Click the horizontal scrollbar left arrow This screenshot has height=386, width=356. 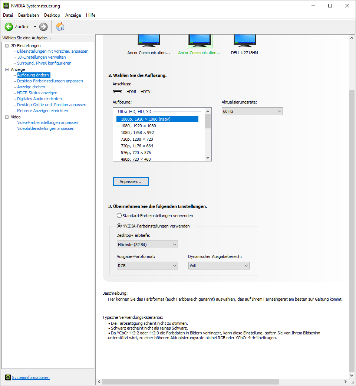pos(99,382)
